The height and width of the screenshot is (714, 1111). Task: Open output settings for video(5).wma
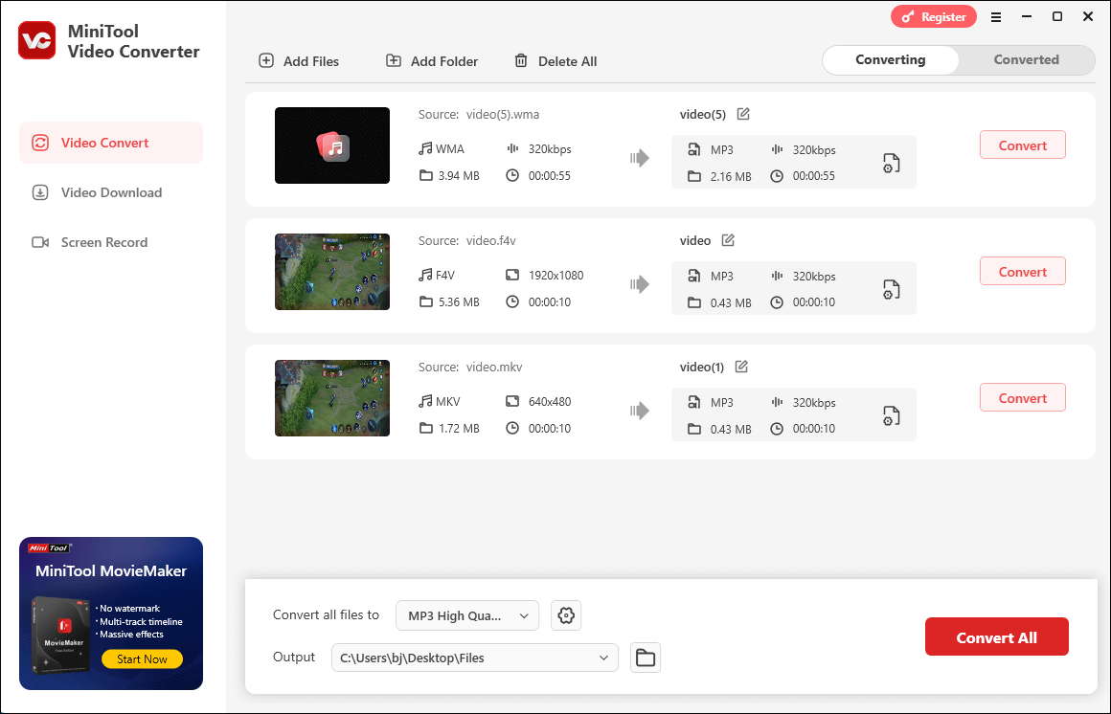tap(892, 163)
